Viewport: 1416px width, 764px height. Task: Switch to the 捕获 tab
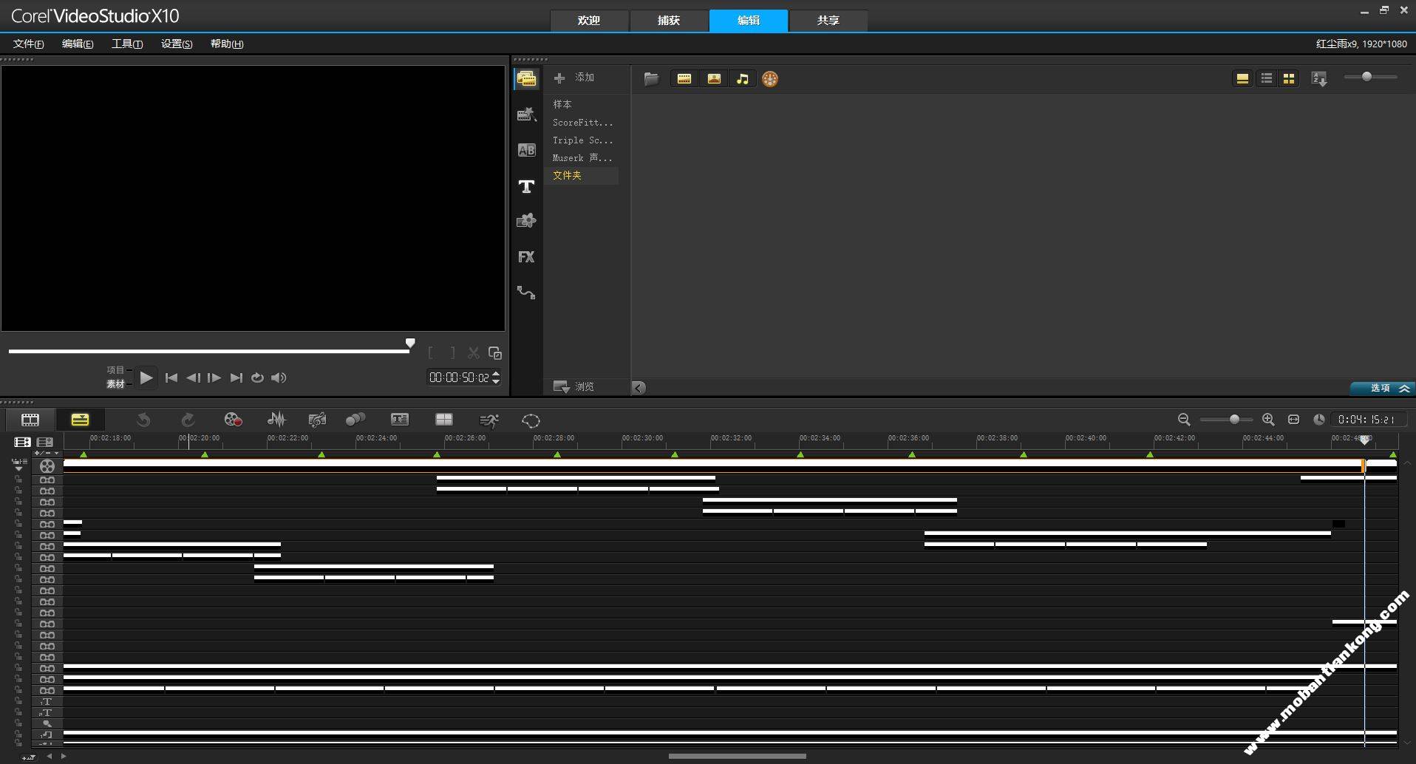pos(669,21)
